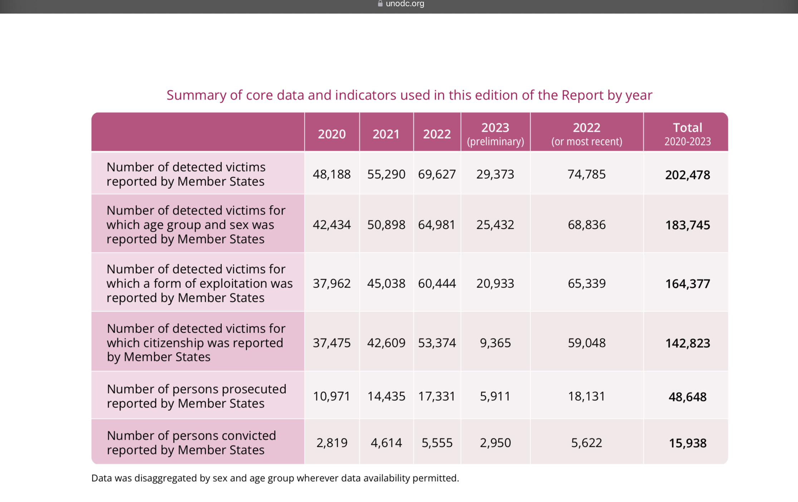798x502 pixels.
Task: Click the cell value 29,373
Action: click(x=495, y=174)
